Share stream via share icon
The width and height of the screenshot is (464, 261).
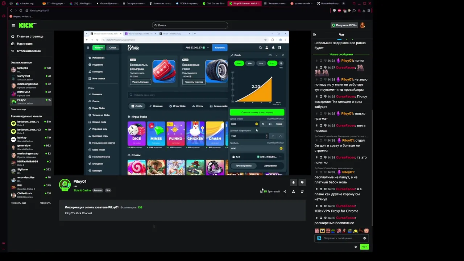[x=285, y=191]
